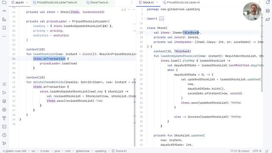Open the Commit tool window
272x153 pixels.
[x=4, y=11]
